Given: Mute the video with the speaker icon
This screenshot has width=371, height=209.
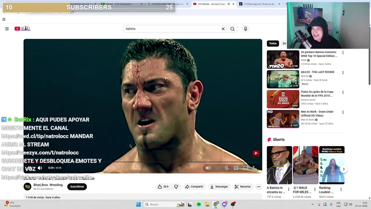Looking at the screenshot, I should (40, 168).
